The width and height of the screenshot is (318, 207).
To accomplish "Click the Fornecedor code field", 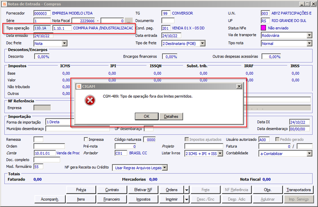I will [42, 13].
